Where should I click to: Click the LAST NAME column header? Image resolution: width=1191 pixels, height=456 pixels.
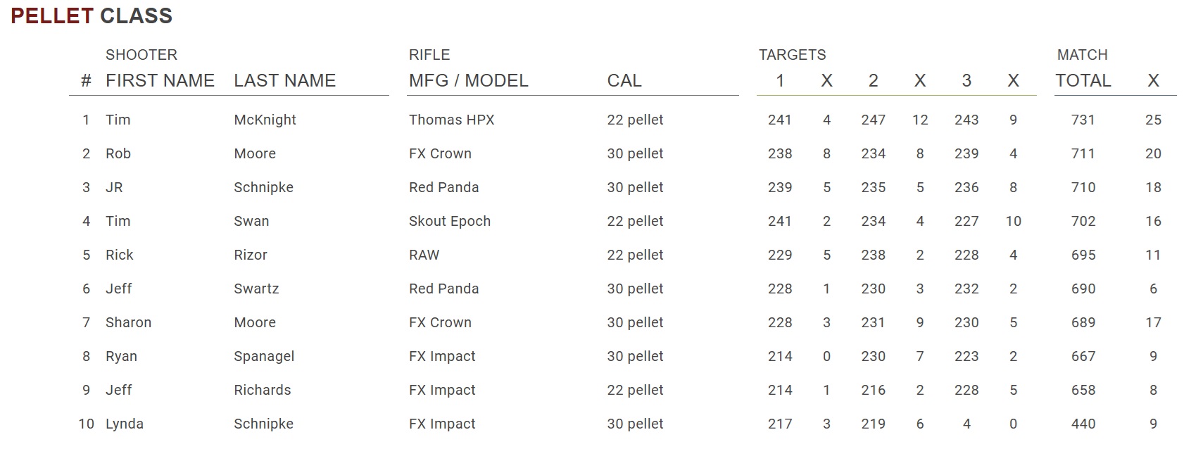coord(284,80)
